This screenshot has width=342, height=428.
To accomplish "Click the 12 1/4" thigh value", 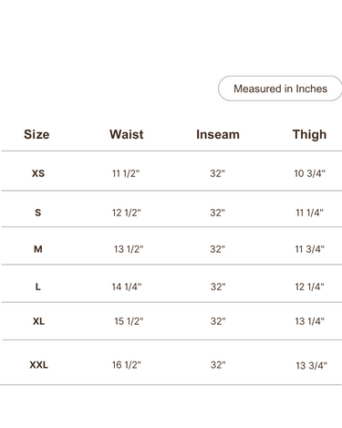I will pos(309,287).
